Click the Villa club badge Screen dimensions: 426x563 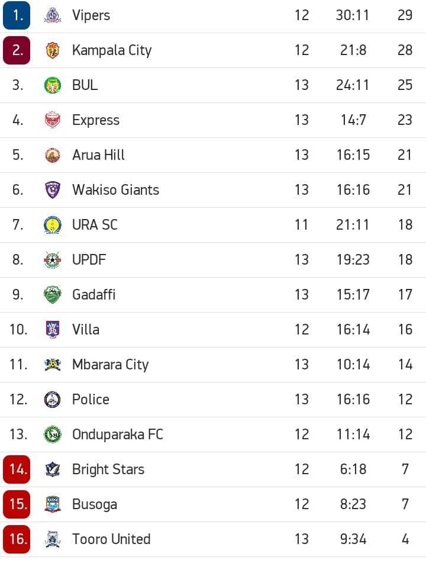[53, 330]
